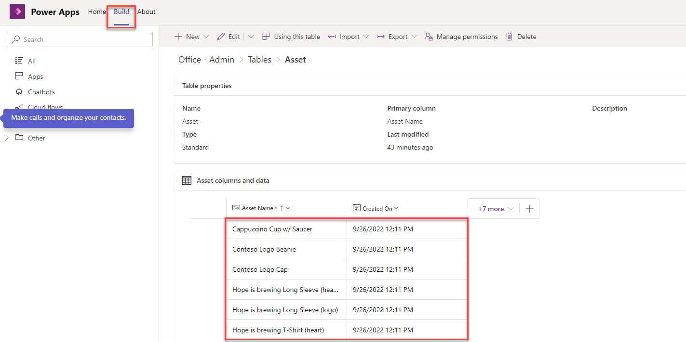Click the Chatbots bot icon
Viewport: 686px width, 342px height.
pyautogui.click(x=19, y=91)
